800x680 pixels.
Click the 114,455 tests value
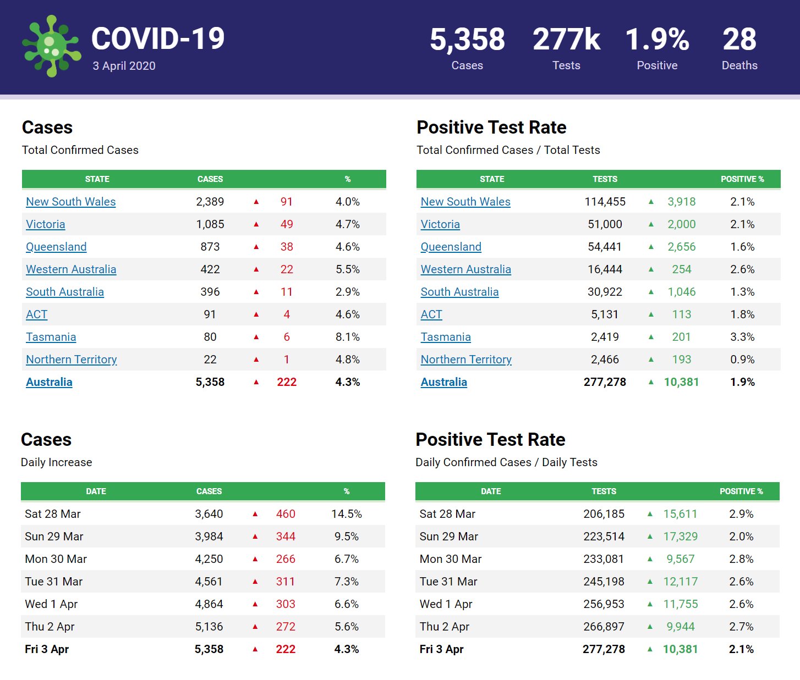pyautogui.click(x=605, y=202)
